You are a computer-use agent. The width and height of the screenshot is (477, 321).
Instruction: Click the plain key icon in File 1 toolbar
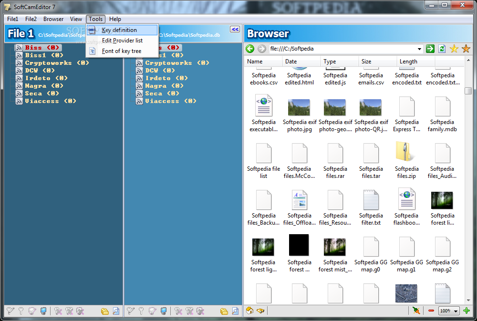pos(21,311)
